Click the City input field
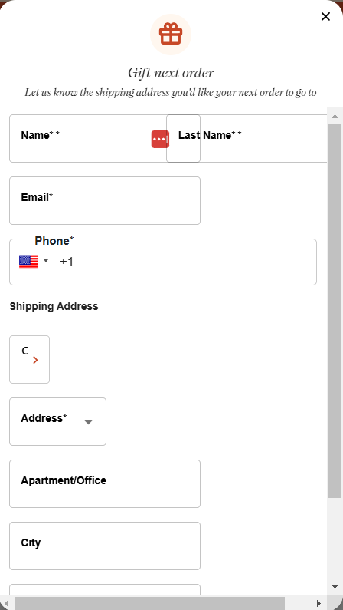The width and height of the screenshot is (343, 610). (x=105, y=546)
